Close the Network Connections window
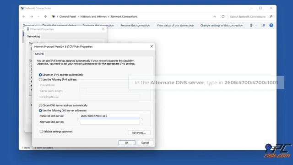The width and height of the screenshot is (293, 165). click(271, 8)
